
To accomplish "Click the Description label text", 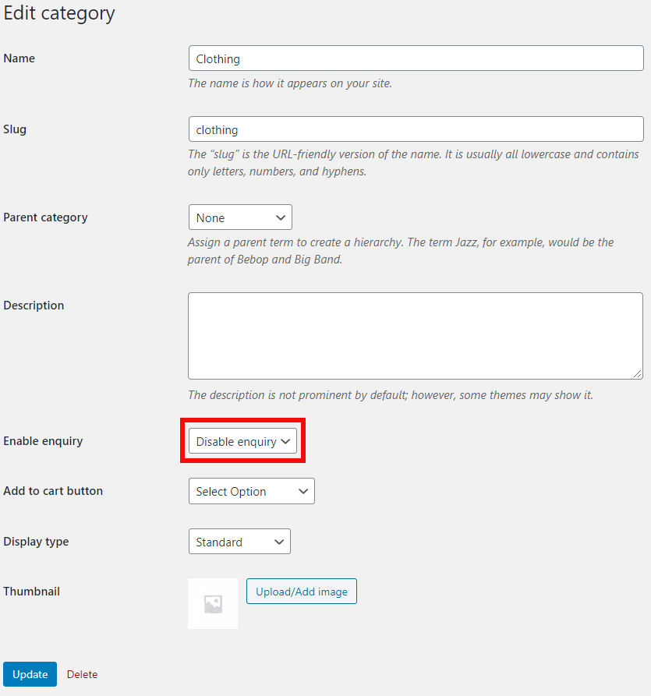I will 34,306.
